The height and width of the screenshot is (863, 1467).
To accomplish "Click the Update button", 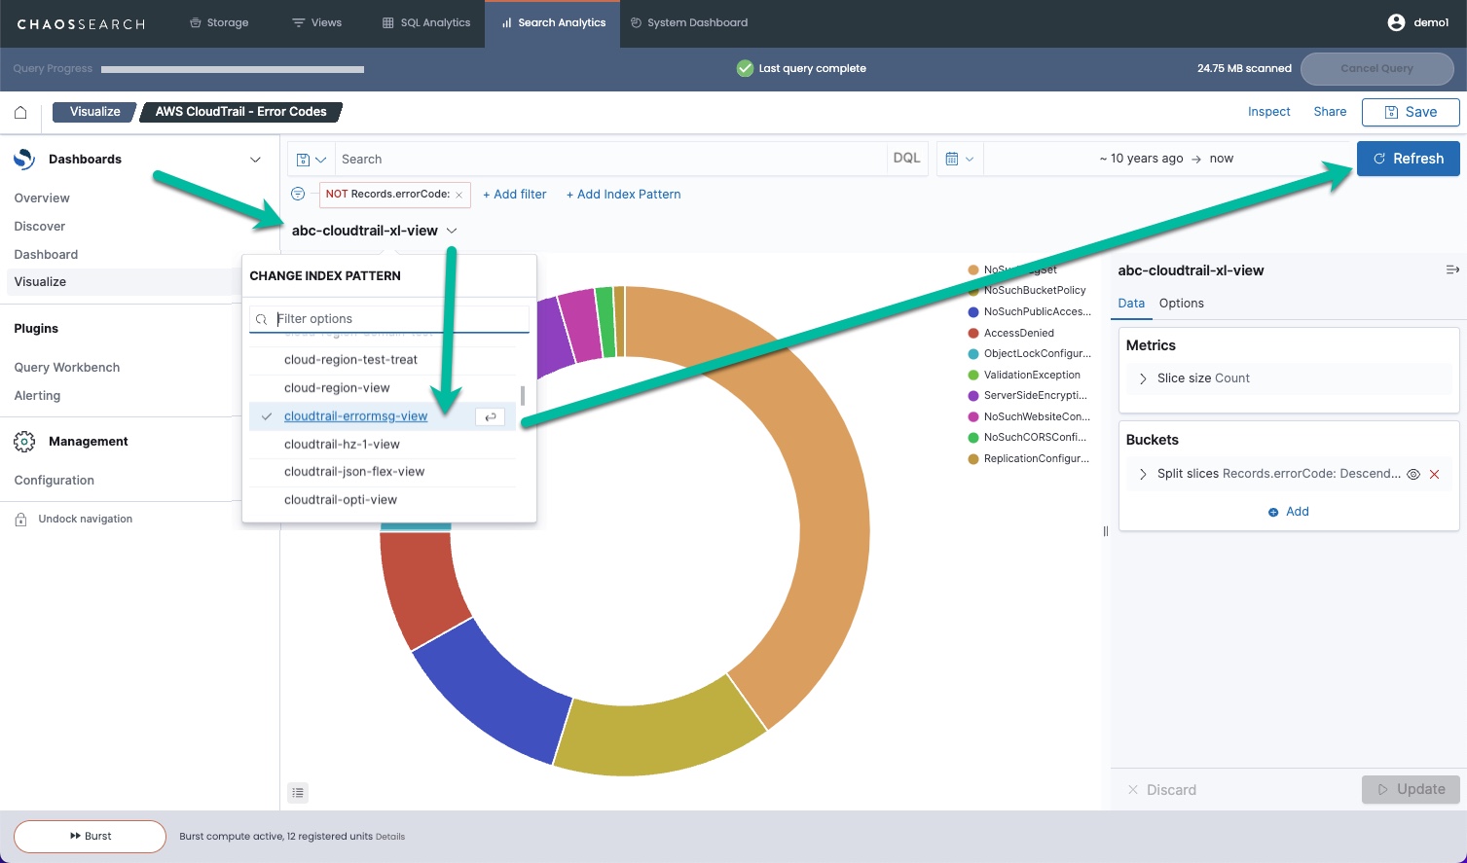I will click(1411, 789).
